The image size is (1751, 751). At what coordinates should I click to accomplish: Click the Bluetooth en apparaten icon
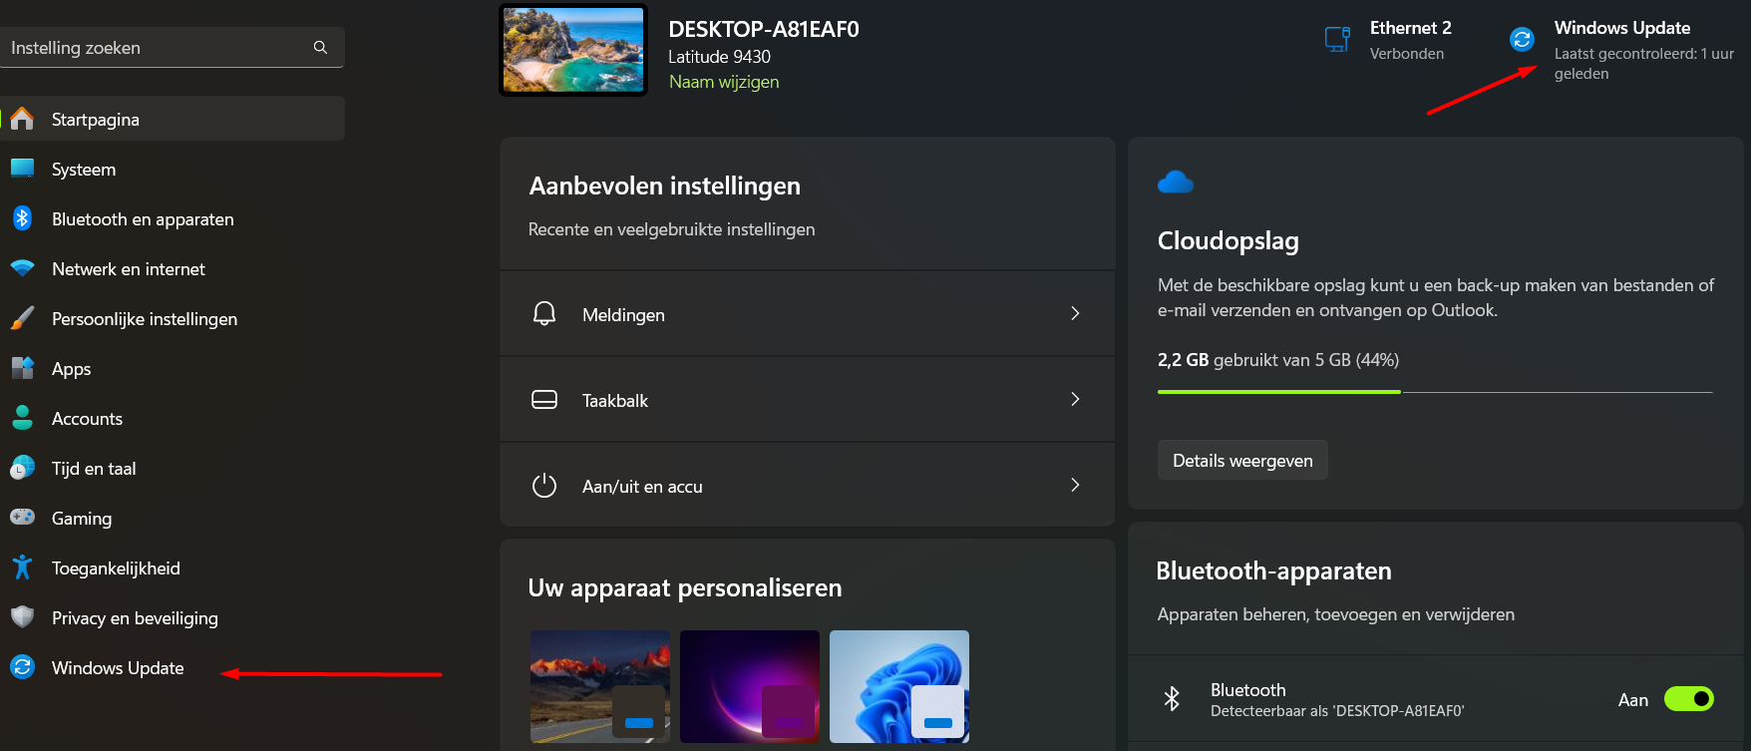point(22,218)
